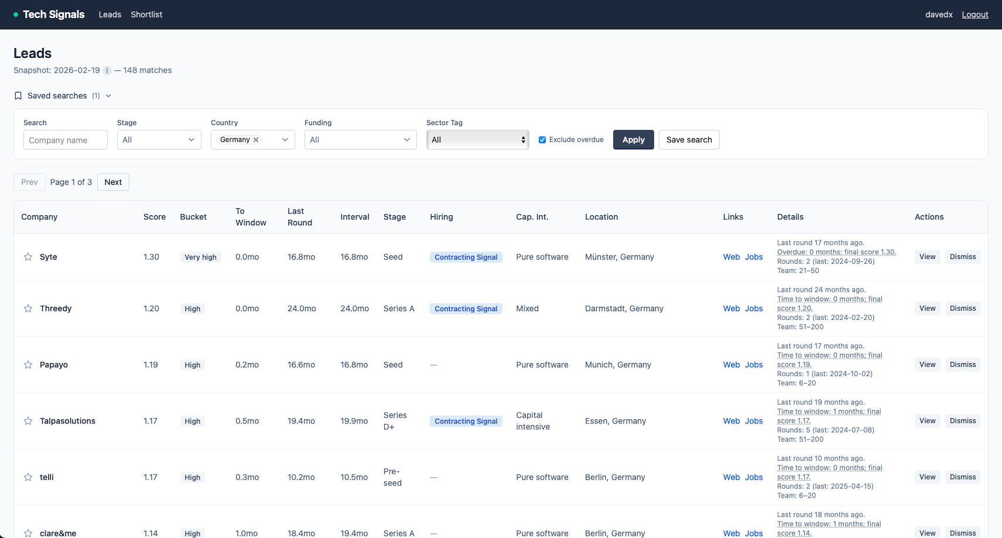Screen dimensions: 1002x538
Task: Expand the Sector Tag select box
Action: (x=477, y=140)
